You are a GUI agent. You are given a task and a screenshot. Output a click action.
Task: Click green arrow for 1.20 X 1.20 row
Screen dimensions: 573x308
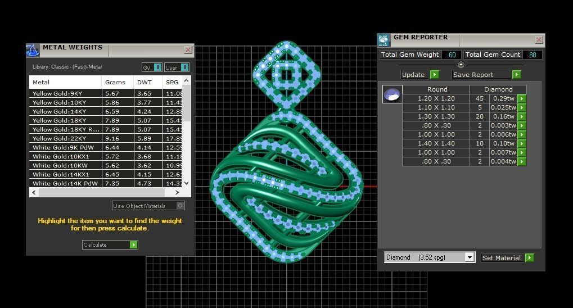pos(521,99)
